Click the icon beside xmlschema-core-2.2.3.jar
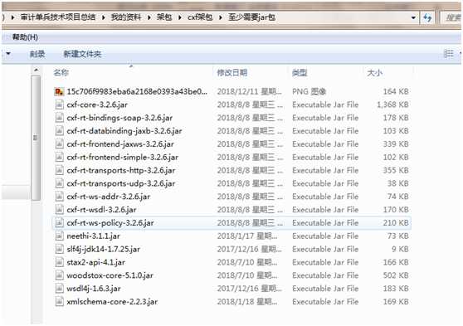 (x=59, y=302)
